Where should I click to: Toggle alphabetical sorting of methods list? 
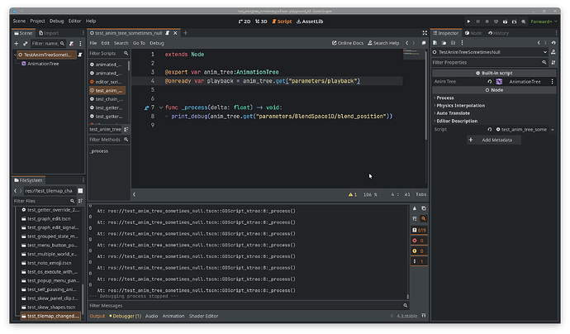point(126,129)
